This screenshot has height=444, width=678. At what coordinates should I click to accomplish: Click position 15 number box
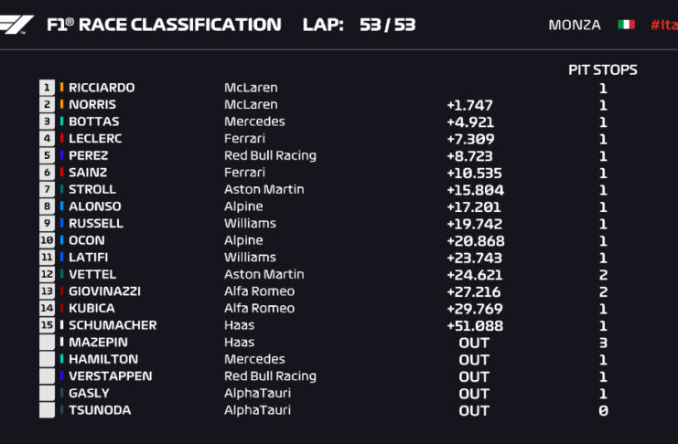(47, 325)
